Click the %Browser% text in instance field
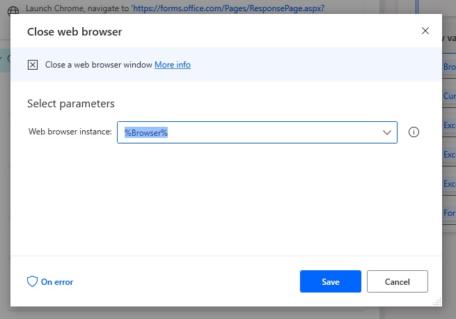Screen dimensions: 456x319 pos(146,133)
